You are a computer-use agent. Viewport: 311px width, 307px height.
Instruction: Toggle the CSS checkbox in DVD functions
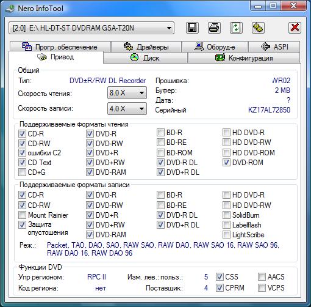(220, 277)
